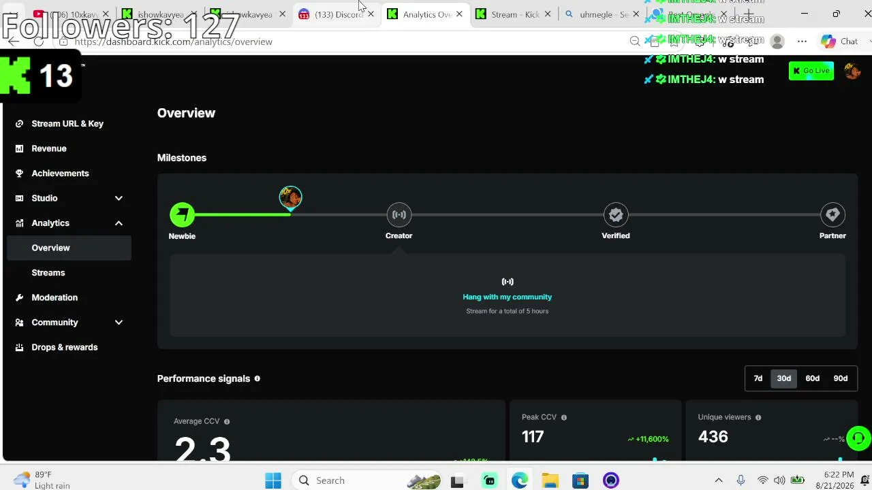
Task: Click the Verified milestone badge
Action: pyautogui.click(x=616, y=215)
